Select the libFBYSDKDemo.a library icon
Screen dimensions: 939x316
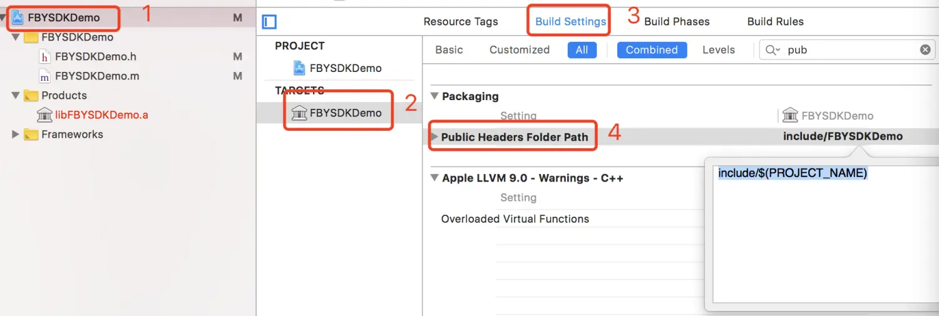coord(44,115)
